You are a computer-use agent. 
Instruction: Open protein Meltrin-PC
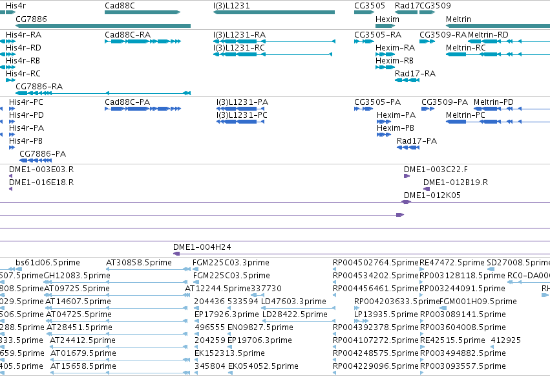465,115
